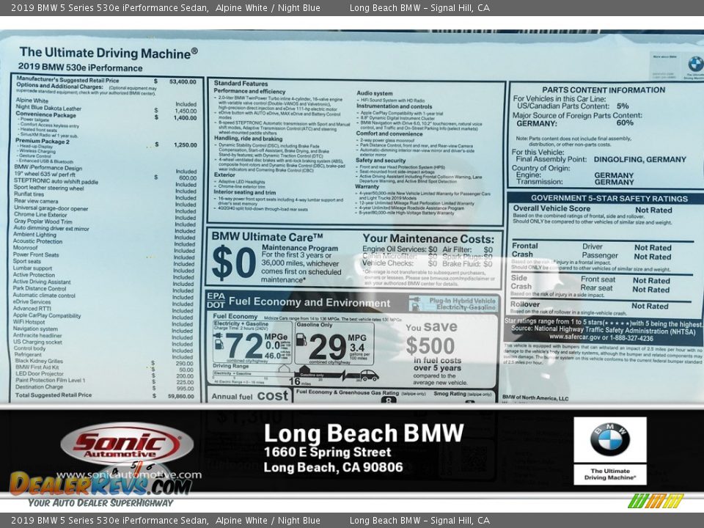
Task: Click the DealerRevs.com watermark logo
Action: [x=100, y=483]
